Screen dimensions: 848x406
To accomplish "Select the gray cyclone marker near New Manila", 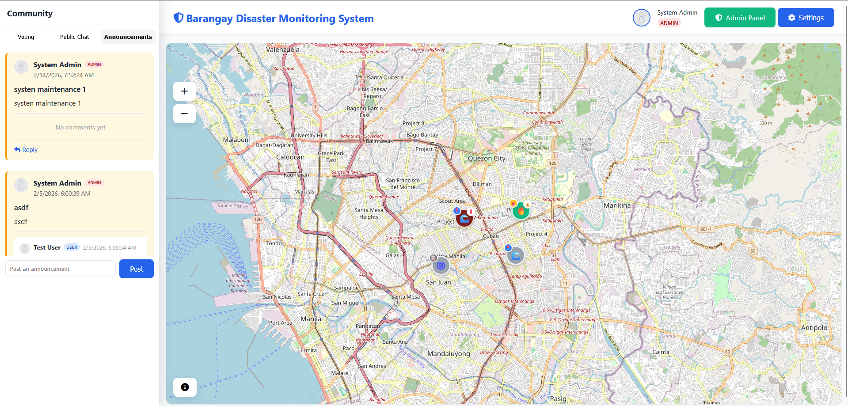I will point(441,266).
